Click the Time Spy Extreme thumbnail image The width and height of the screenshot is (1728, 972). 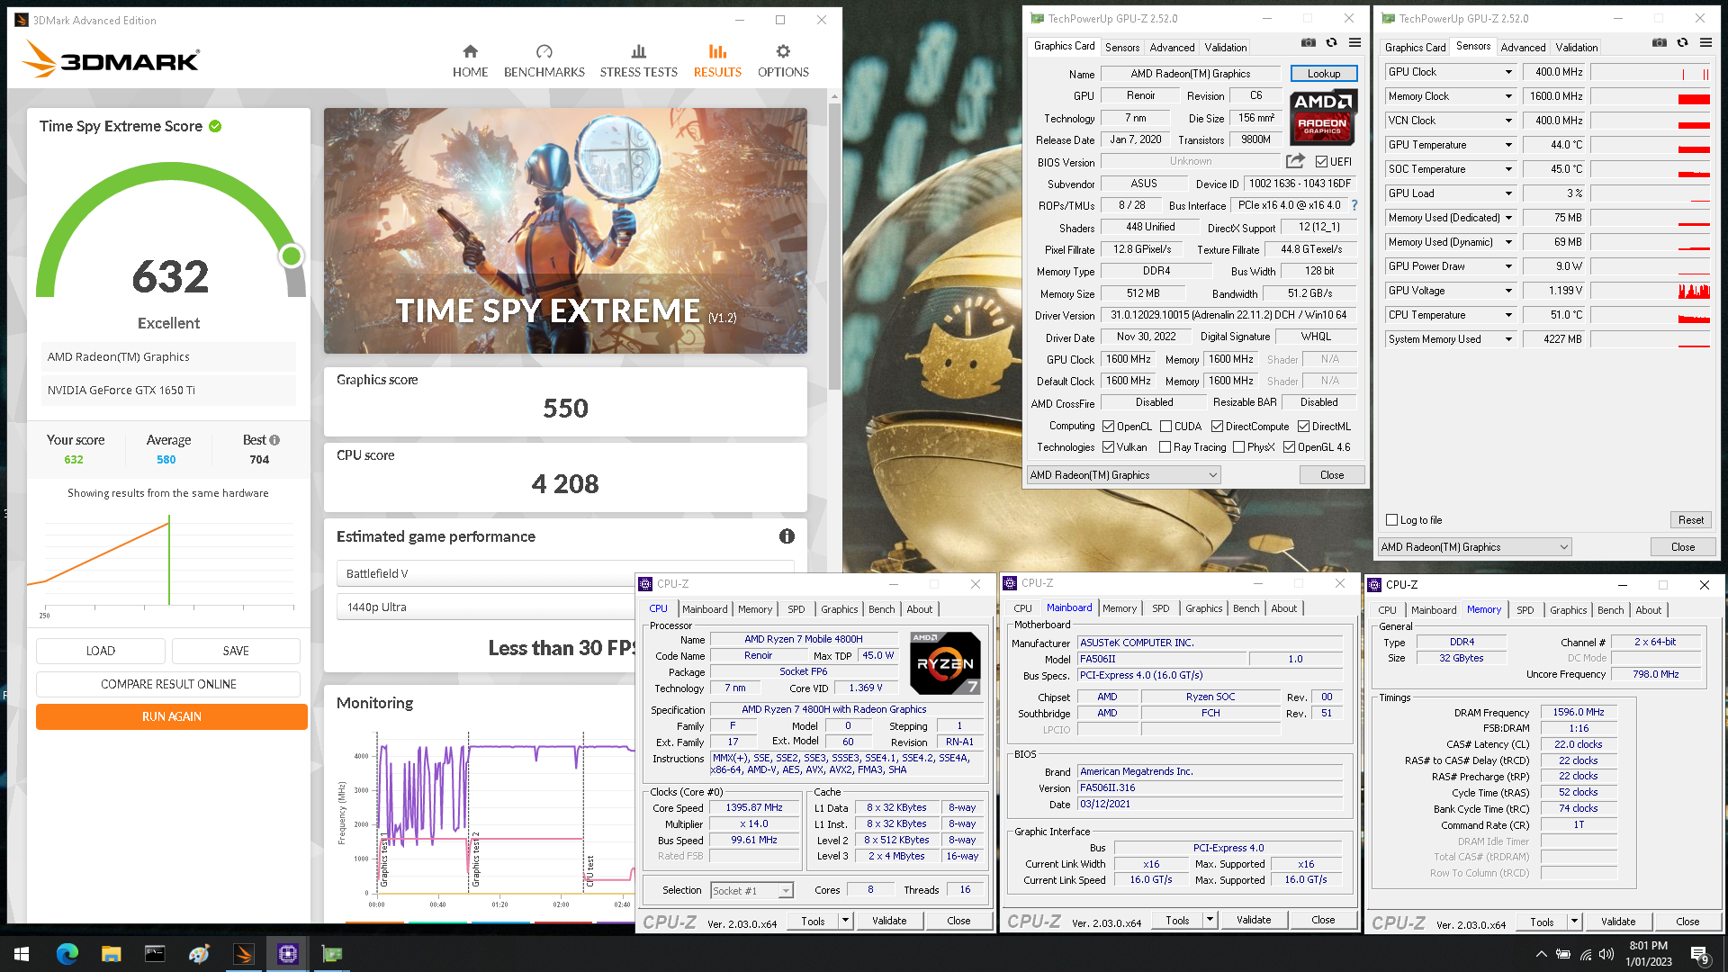pos(565,230)
